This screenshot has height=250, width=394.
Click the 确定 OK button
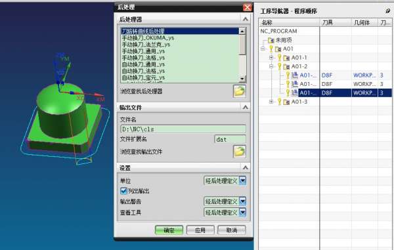pos(169,230)
